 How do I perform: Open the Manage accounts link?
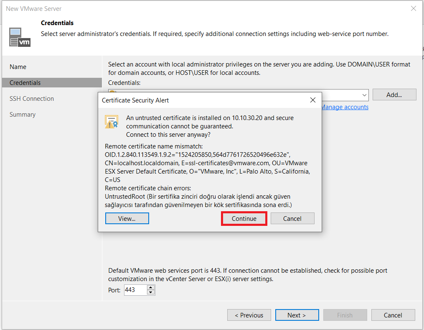click(x=345, y=107)
